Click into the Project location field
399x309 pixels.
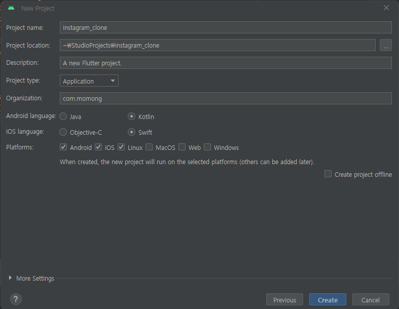point(217,45)
